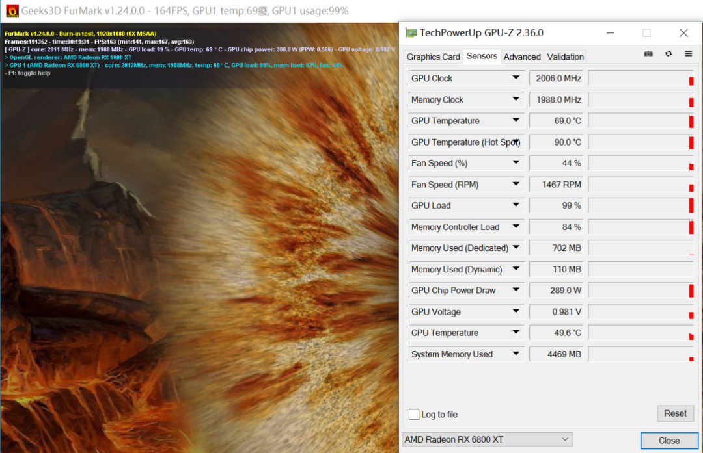The width and height of the screenshot is (703, 453).
Task: Click the F1: toggle help text
Action: [28, 73]
